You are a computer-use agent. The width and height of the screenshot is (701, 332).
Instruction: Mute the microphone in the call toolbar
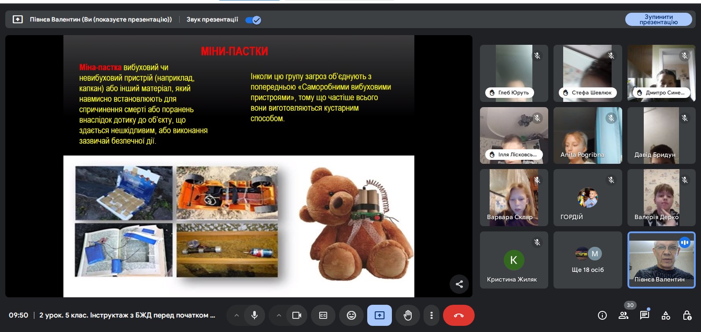254,315
